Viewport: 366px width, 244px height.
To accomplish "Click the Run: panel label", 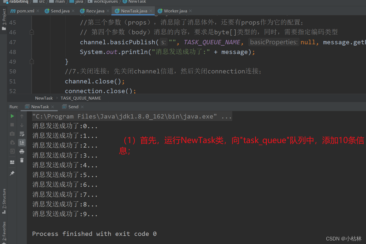I will (14, 107).
